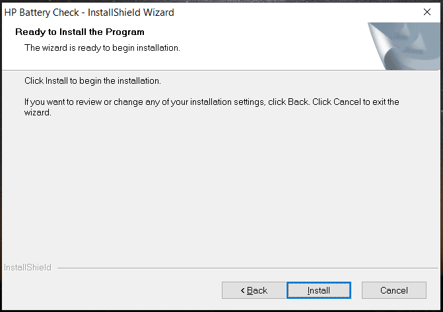The width and height of the screenshot is (443, 312).
Task: Click the Ready to Install the Program heading
Action: pos(80,32)
